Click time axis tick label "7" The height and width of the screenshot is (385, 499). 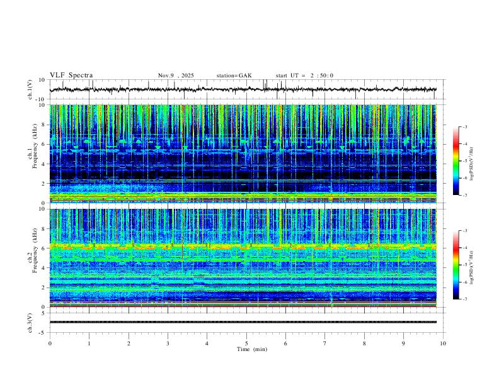coord(325,343)
